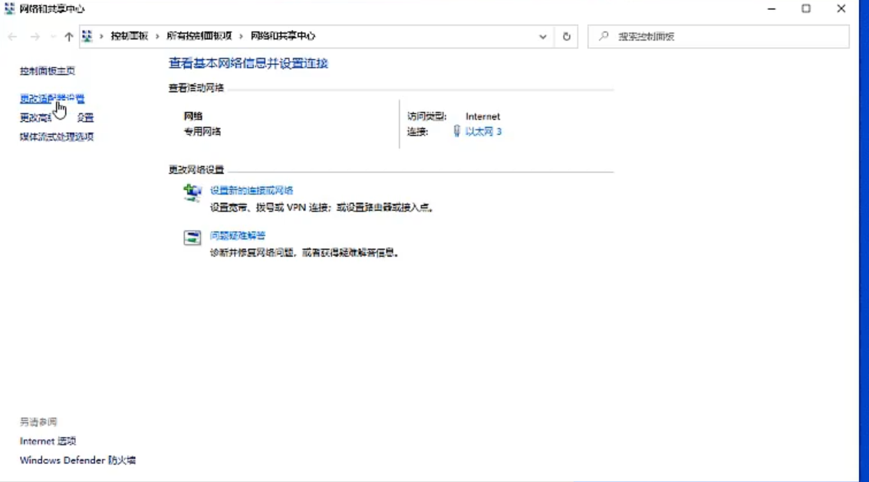Click the Control Panel icon in the address bar
This screenshot has height=482, width=869.
[87, 36]
